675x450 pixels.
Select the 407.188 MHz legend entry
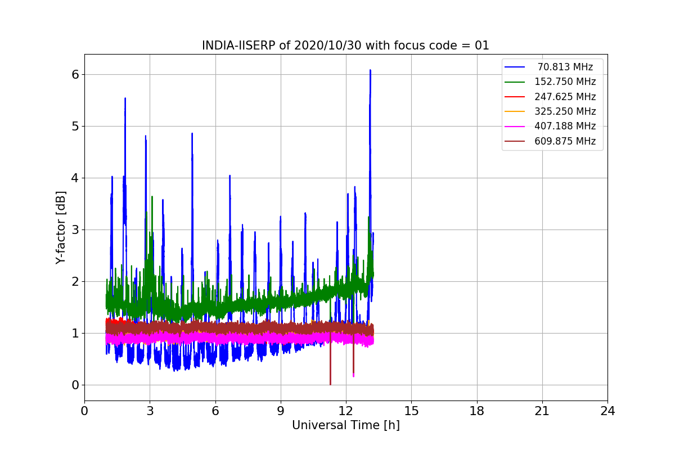[550, 126]
